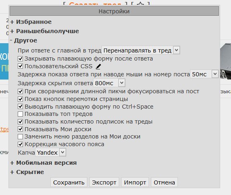This screenshot has height=195, width=231.
Task: Toggle 'Закрывать плавающую форму после ответа' checkbox
Action: tap(21, 59)
